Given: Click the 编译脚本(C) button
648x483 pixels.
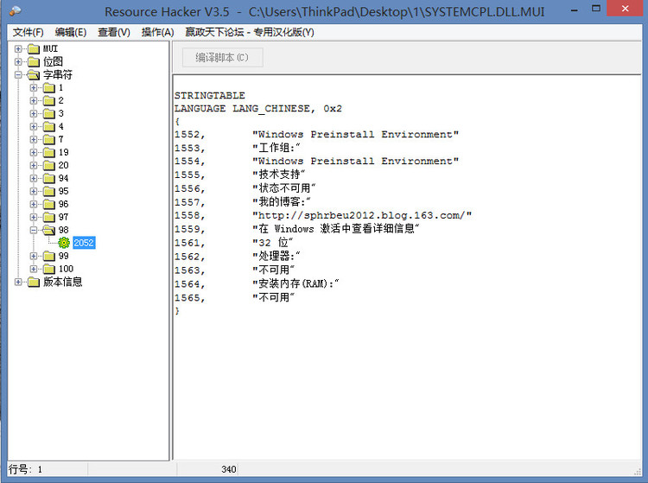Looking at the screenshot, I should (x=222, y=58).
